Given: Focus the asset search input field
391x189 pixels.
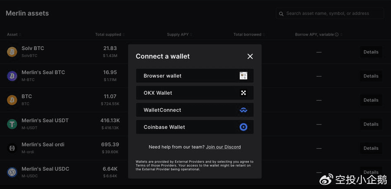Looking at the screenshot, I should [332, 14].
